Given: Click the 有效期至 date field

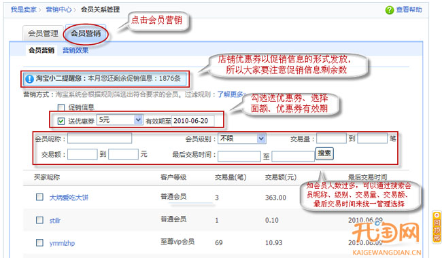Looking at the screenshot, I should [x=193, y=121].
